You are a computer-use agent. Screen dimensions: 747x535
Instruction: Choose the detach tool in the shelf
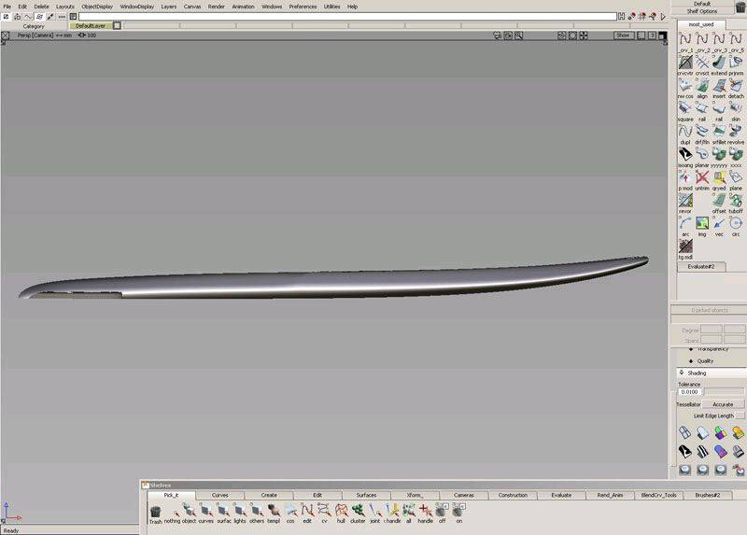click(x=736, y=86)
